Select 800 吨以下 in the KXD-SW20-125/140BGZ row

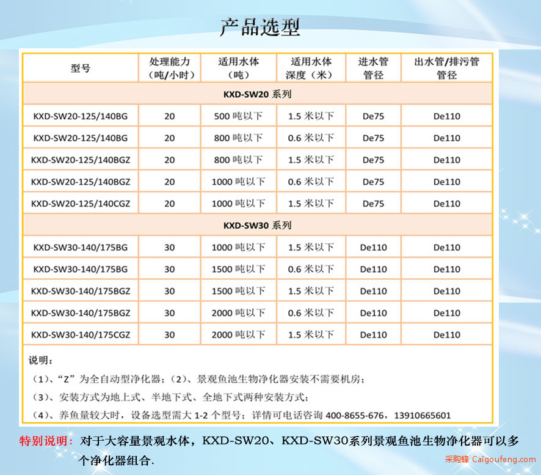point(238,160)
